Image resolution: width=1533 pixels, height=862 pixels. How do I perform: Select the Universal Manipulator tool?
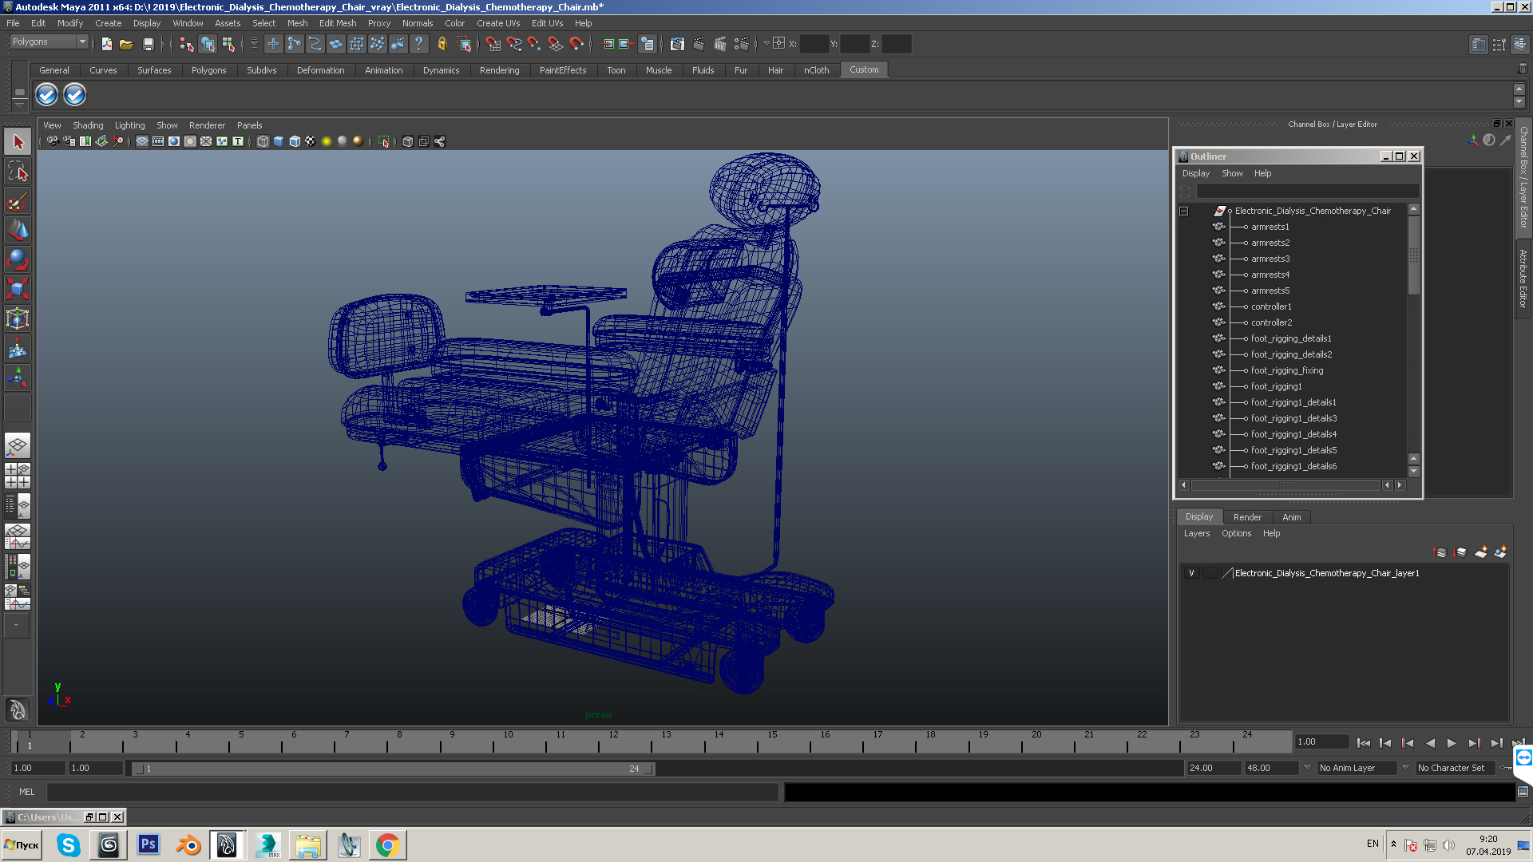(x=18, y=318)
